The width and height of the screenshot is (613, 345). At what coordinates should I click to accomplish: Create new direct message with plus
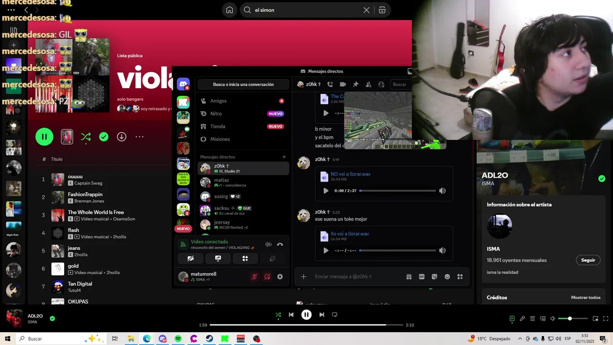click(284, 157)
